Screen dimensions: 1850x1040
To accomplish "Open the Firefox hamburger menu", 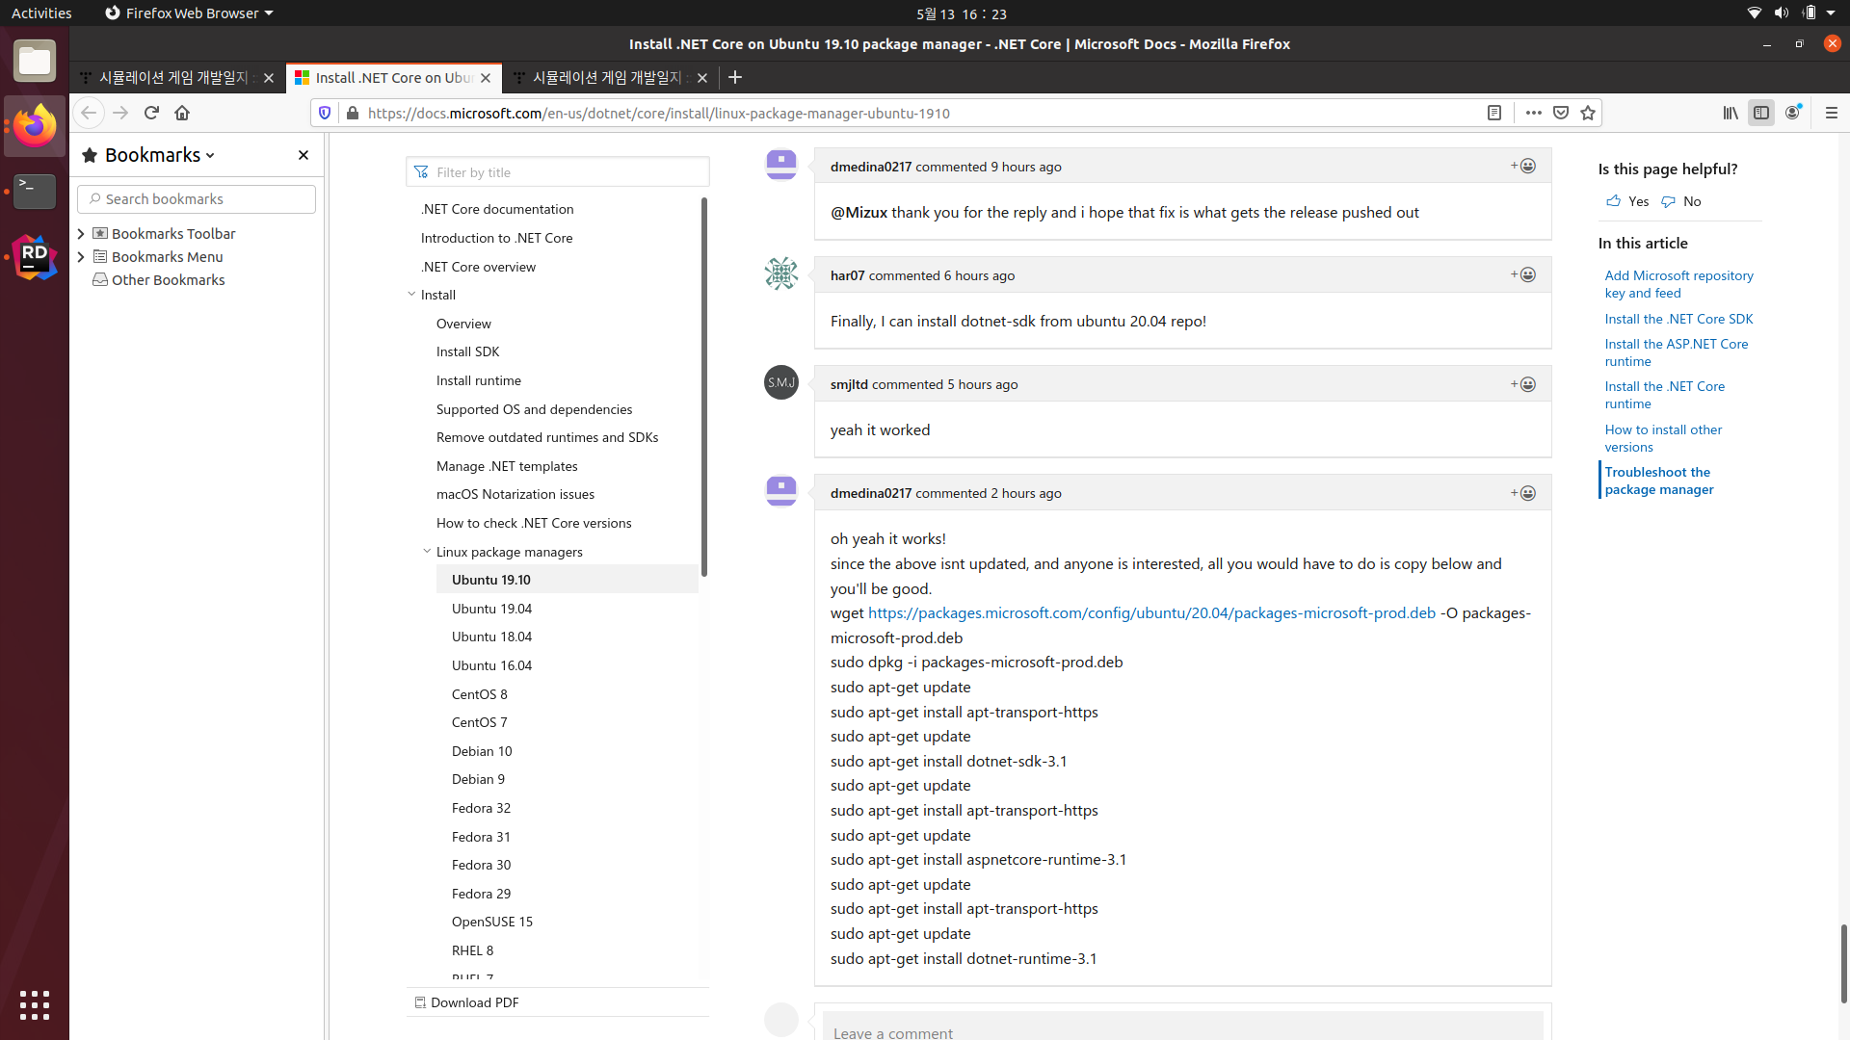I will 1832,113.
